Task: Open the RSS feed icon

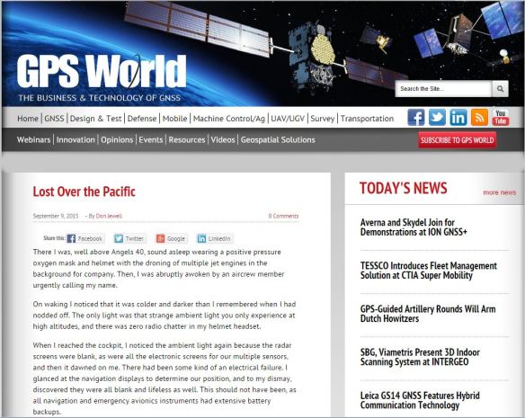Action: (479, 118)
